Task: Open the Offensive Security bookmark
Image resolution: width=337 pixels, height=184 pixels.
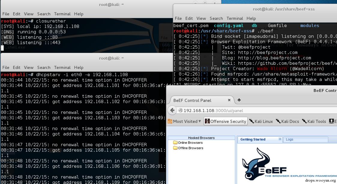Action: 225,122
